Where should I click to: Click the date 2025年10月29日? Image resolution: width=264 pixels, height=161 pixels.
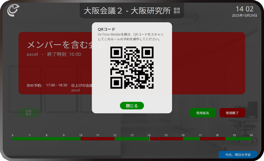244,15
